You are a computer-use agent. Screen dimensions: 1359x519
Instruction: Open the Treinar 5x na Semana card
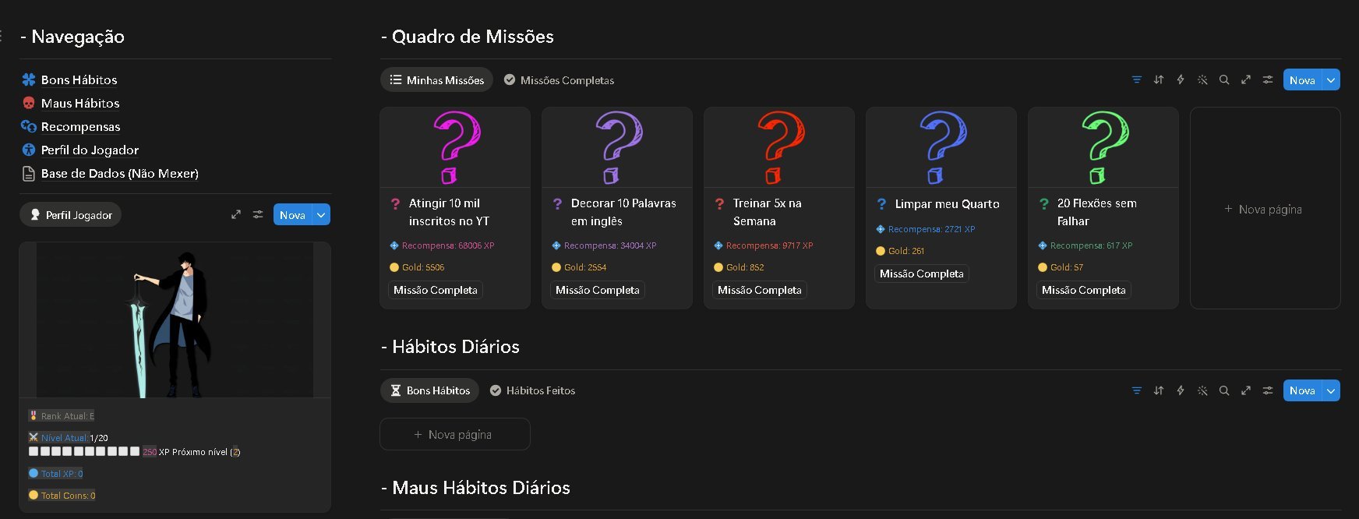click(x=779, y=208)
